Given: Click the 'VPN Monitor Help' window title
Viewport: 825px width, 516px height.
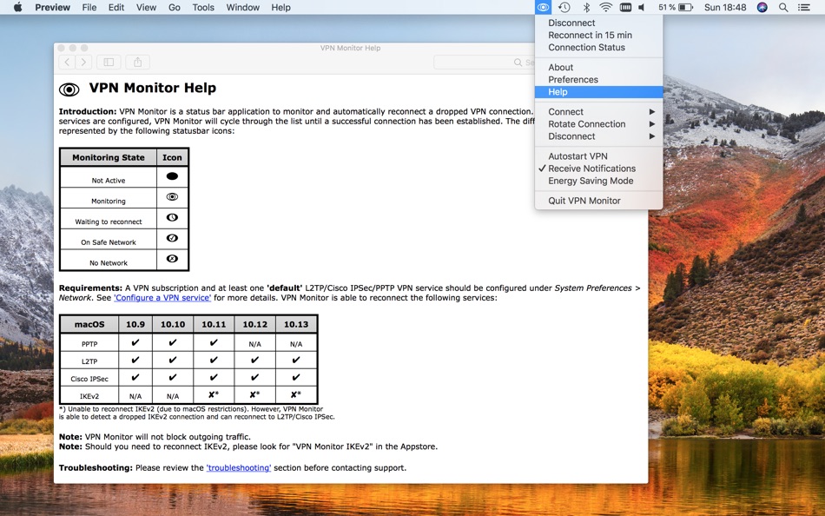Looking at the screenshot, I should pos(351,48).
